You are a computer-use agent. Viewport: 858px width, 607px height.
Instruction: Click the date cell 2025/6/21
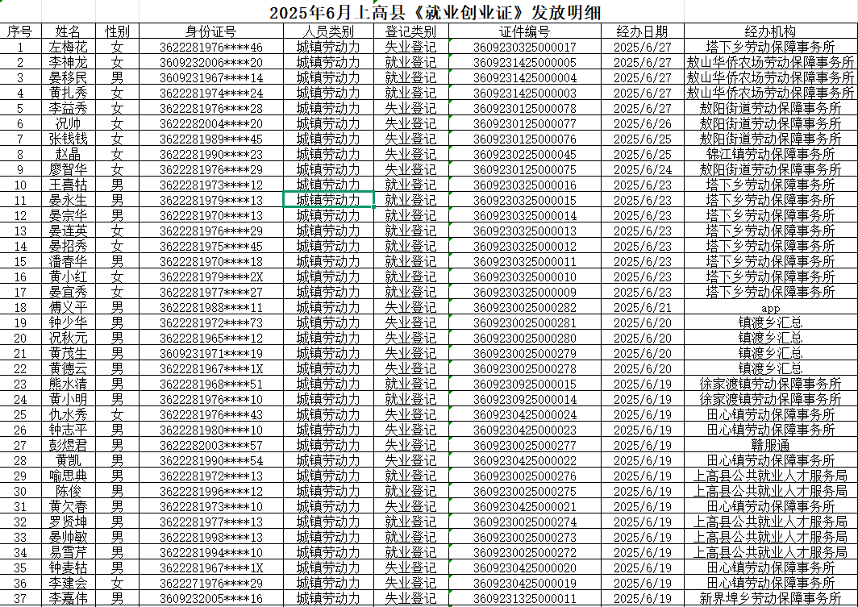click(x=642, y=308)
